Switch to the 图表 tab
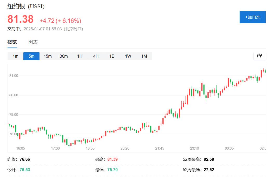The height and width of the screenshot is (181, 270). [32, 42]
